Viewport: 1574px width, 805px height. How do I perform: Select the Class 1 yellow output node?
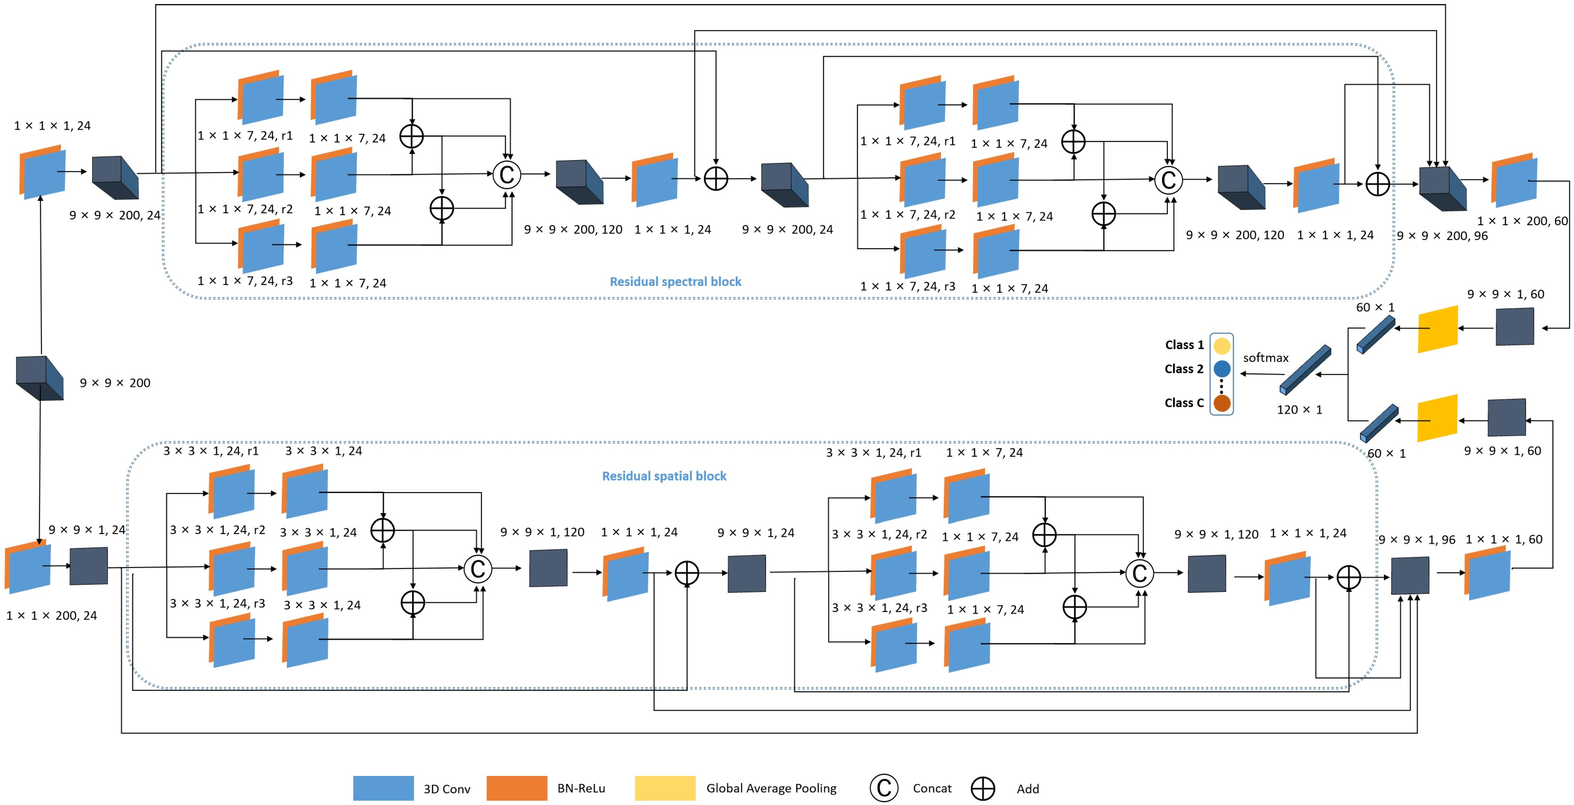pos(1222,346)
